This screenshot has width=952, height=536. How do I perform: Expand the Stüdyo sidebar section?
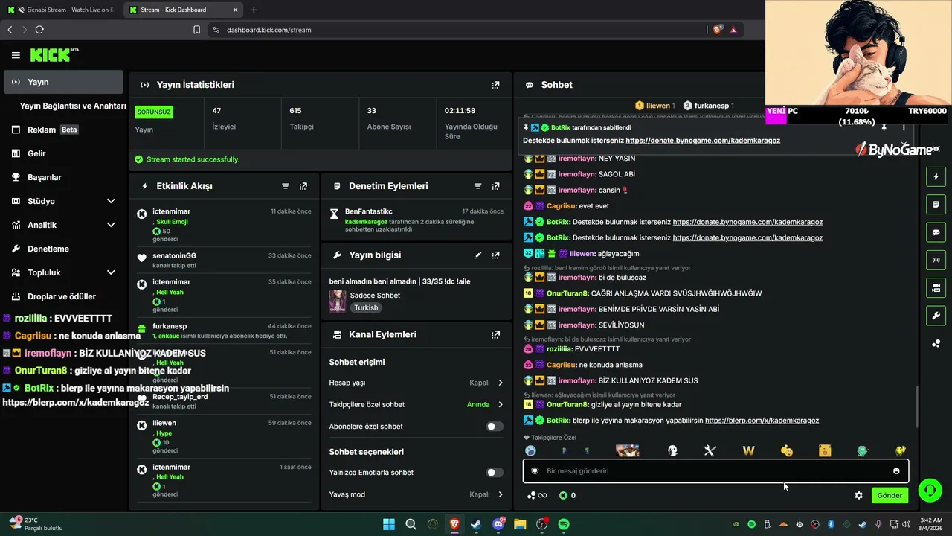pos(111,201)
